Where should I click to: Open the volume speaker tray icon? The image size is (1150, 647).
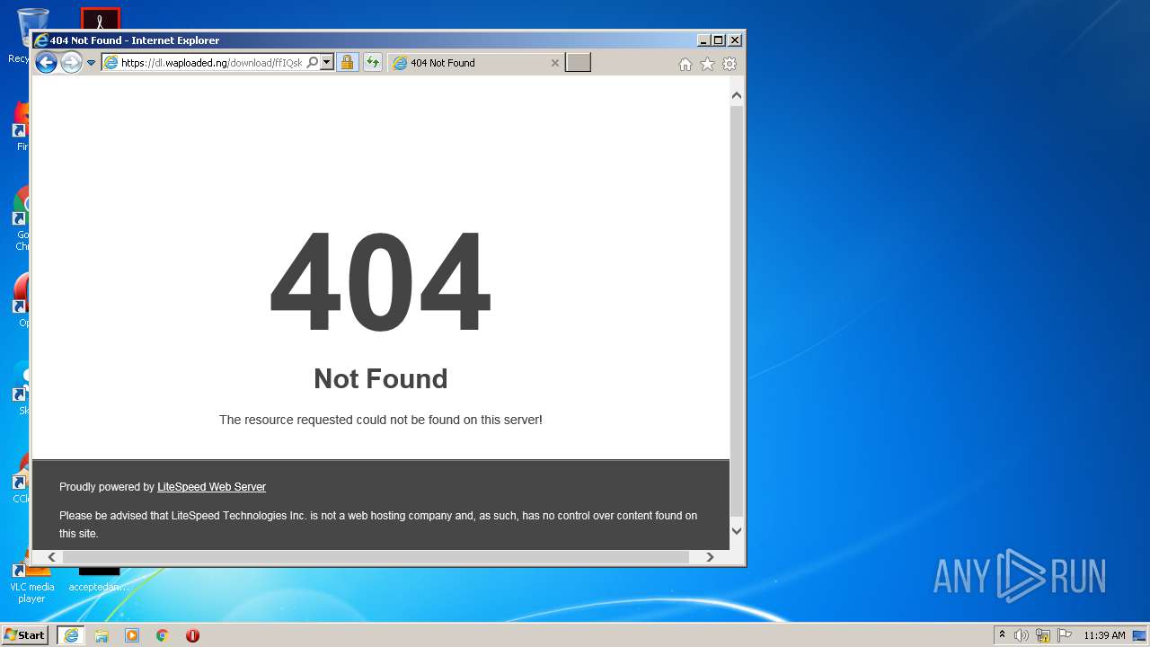(x=1022, y=635)
